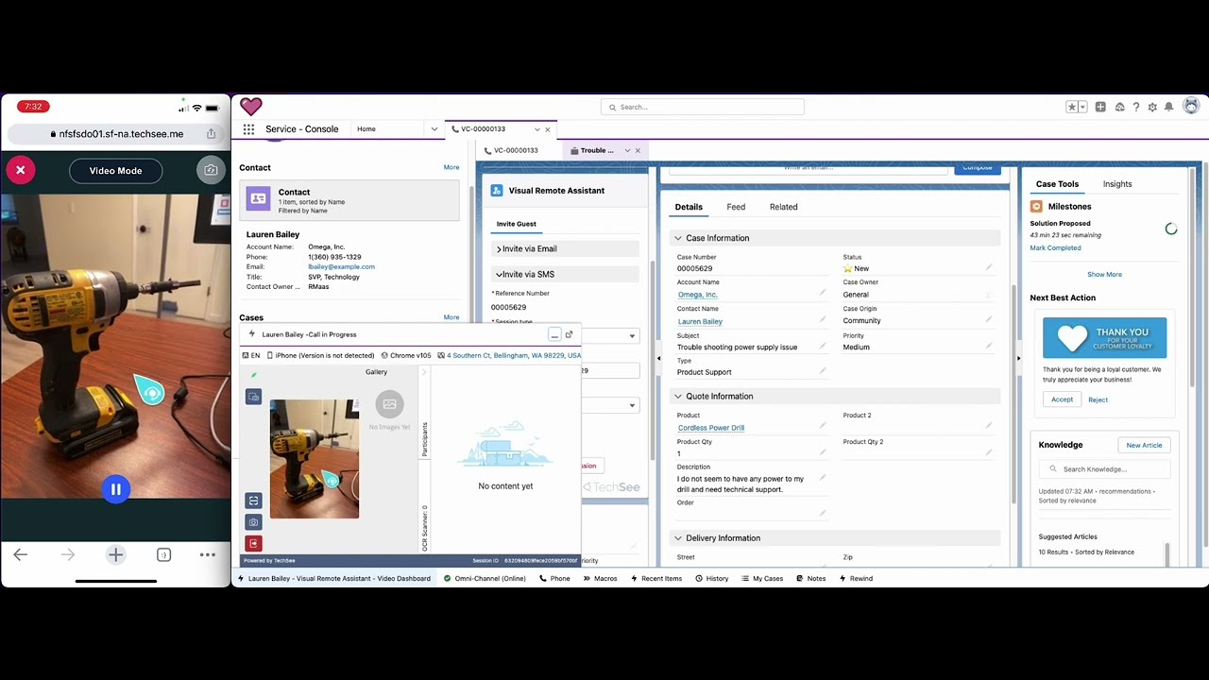Accept the Next Best Action offer

click(1062, 399)
